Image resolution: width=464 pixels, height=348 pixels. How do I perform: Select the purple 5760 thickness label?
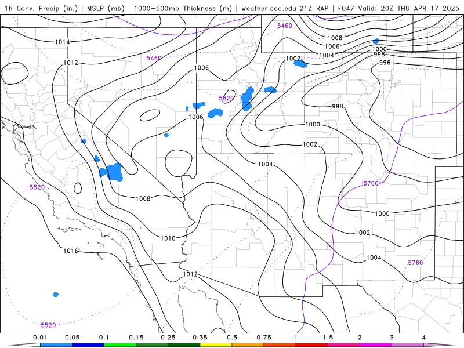(x=415, y=263)
